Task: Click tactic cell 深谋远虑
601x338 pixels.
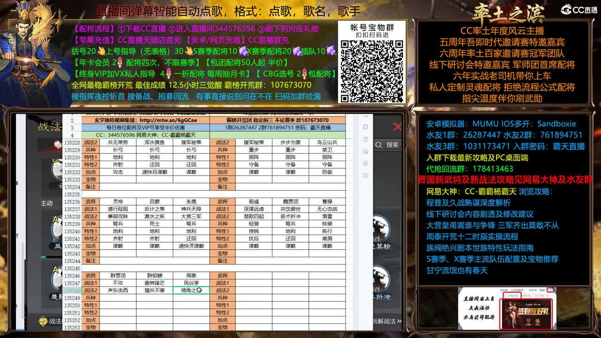Action: (x=254, y=209)
